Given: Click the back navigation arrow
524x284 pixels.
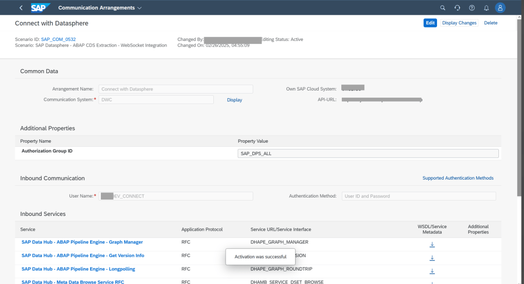Looking at the screenshot, I should pos(21,8).
